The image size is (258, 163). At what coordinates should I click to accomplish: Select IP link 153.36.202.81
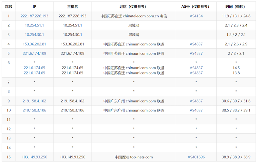coord(35,44)
